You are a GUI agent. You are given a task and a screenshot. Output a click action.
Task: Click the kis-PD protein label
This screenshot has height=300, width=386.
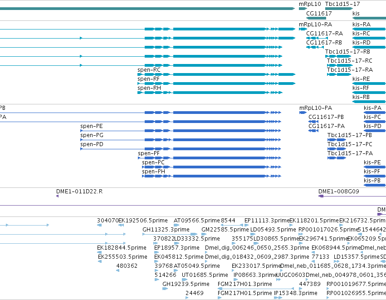pos(372,126)
